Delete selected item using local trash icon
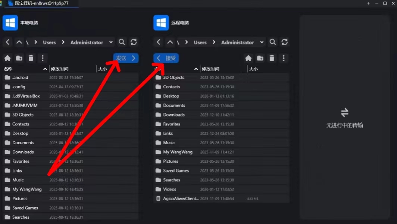 (x=31, y=58)
